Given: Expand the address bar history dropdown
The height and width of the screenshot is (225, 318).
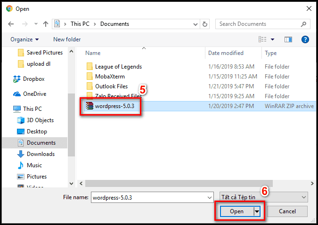Looking at the screenshot, I should point(196,24).
